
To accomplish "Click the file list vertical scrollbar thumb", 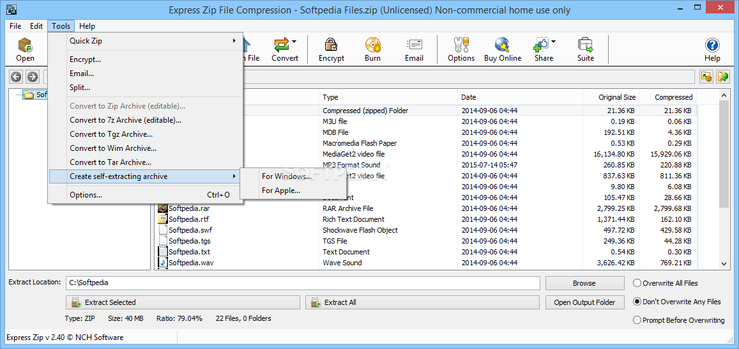I will coord(725,154).
